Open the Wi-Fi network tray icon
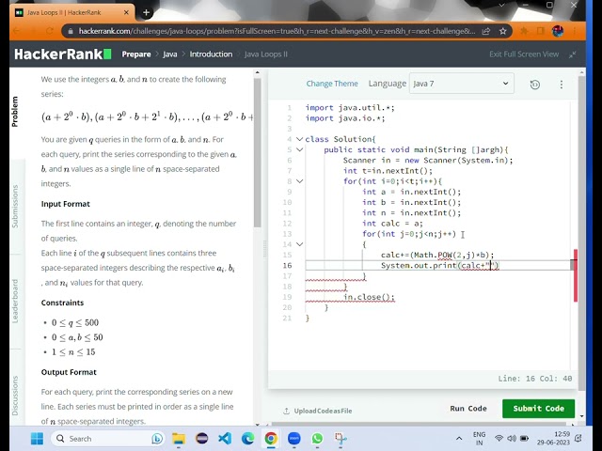The image size is (602, 451). (x=499, y=439)
